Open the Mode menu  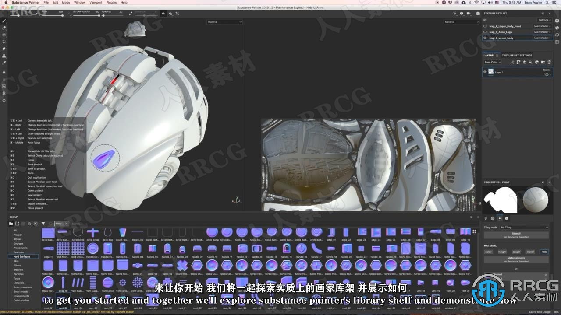coord(66,2)
